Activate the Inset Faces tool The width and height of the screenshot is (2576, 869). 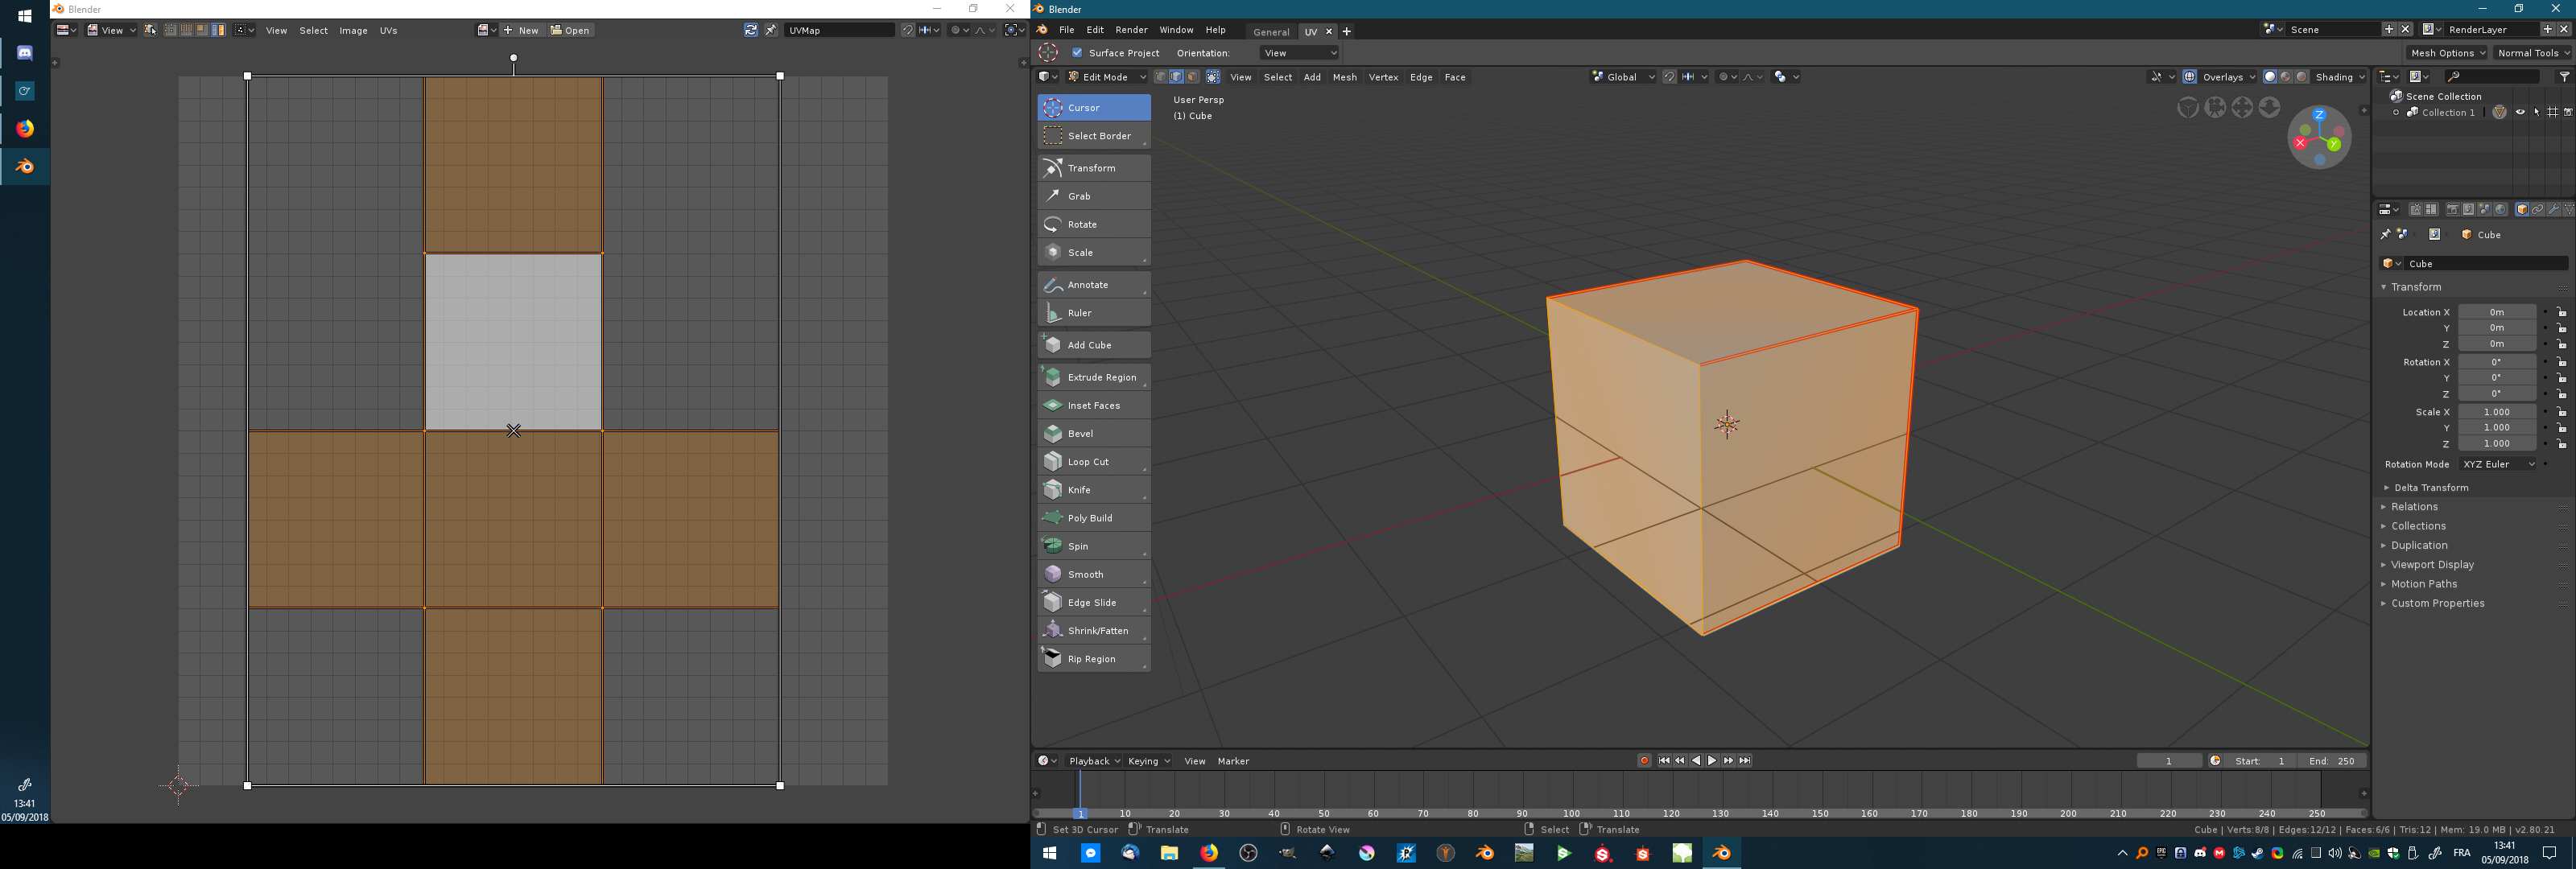1094,405
